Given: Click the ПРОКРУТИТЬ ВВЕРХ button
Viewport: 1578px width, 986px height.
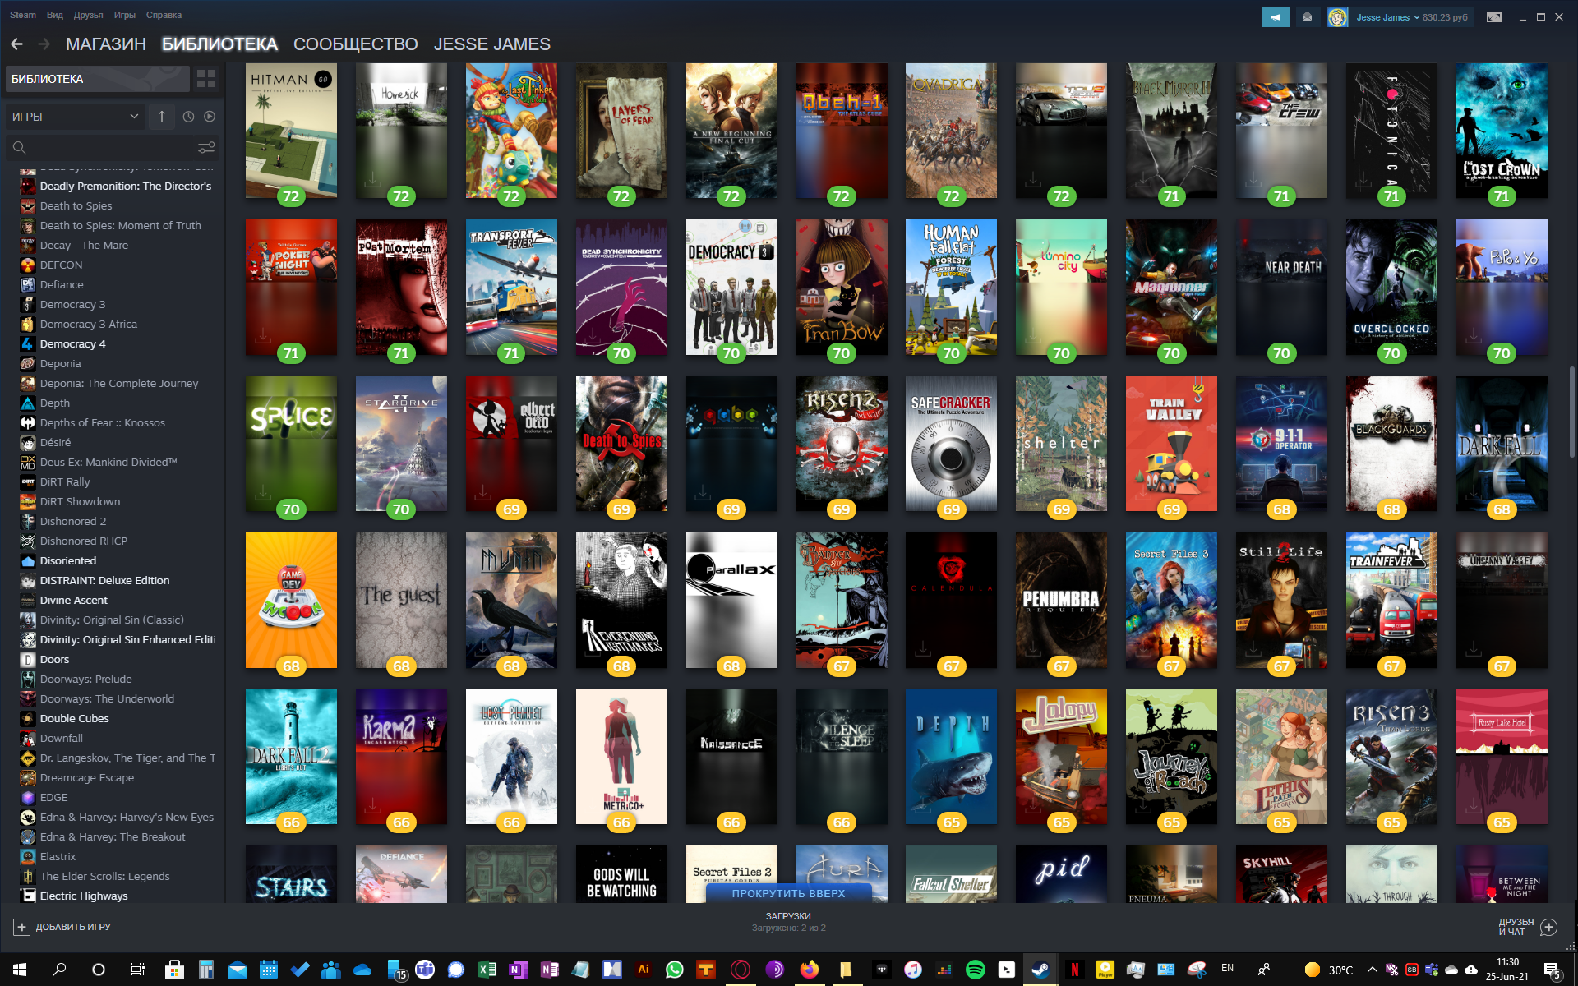Looking at the screenshot, I should (788, 893).
